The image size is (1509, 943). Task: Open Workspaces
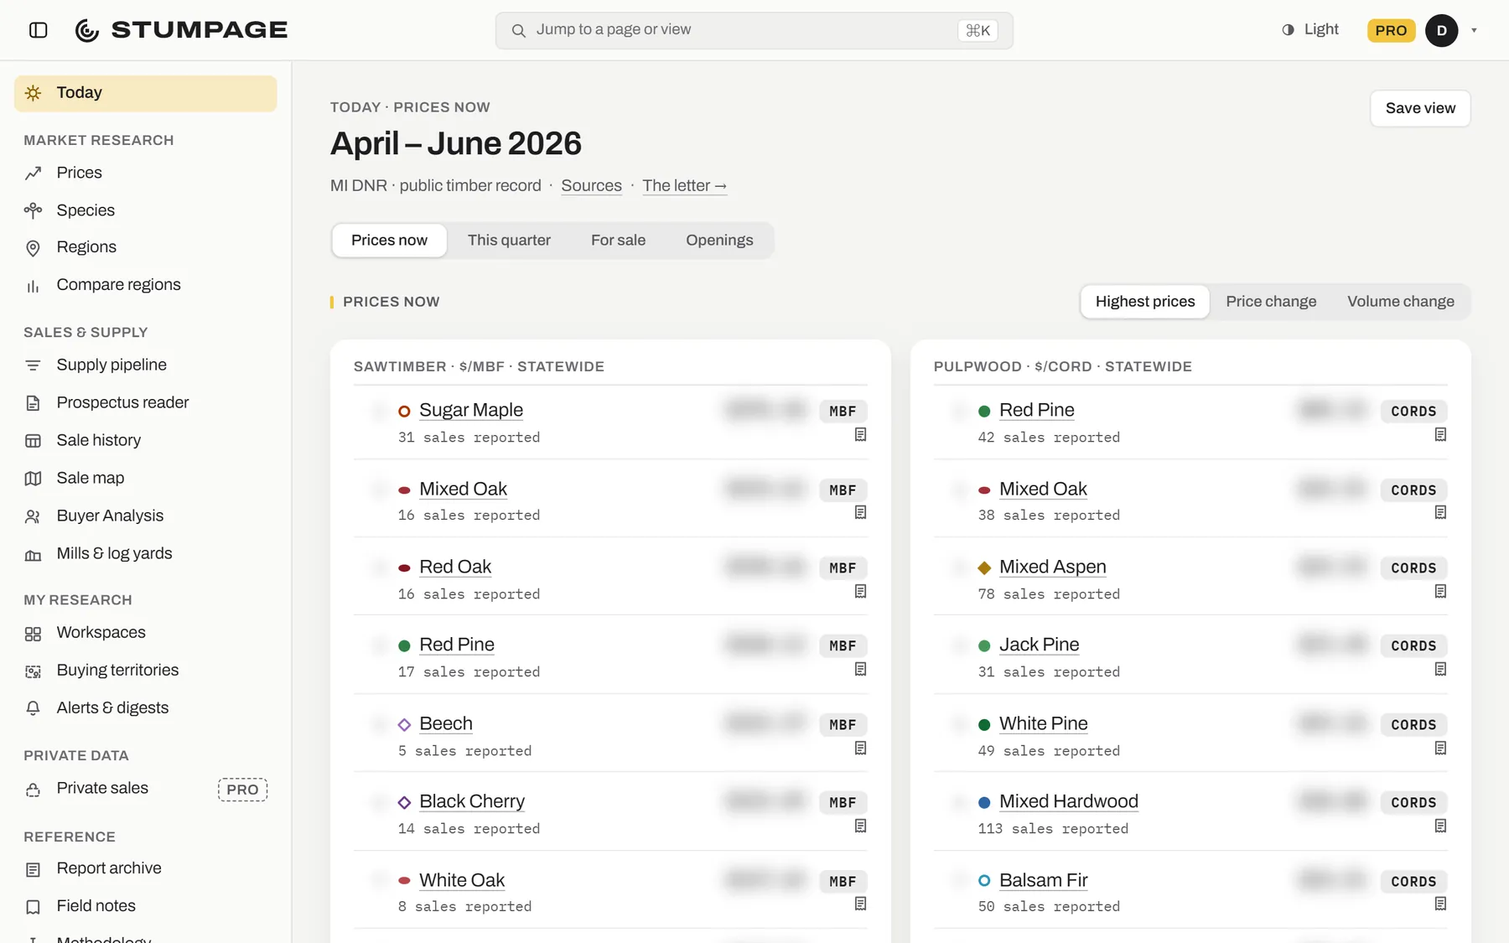[x=146, y=632]
